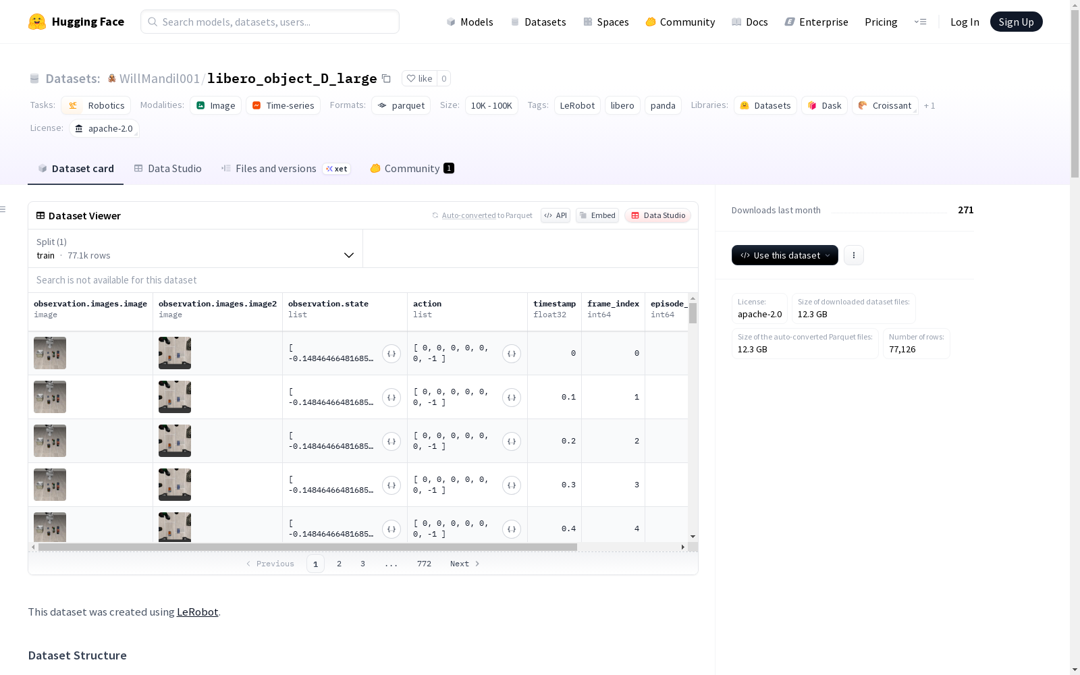Copy dataset name with the copy icon
This screenshot has width=1080, height=675.
pyautogui.click(x=386, y=78)
